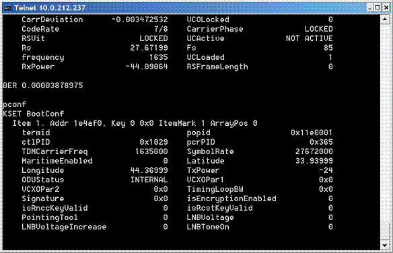Viewport: 393px width, 253px height.
Task: Click the pconf command line
Action: [15, 104]
